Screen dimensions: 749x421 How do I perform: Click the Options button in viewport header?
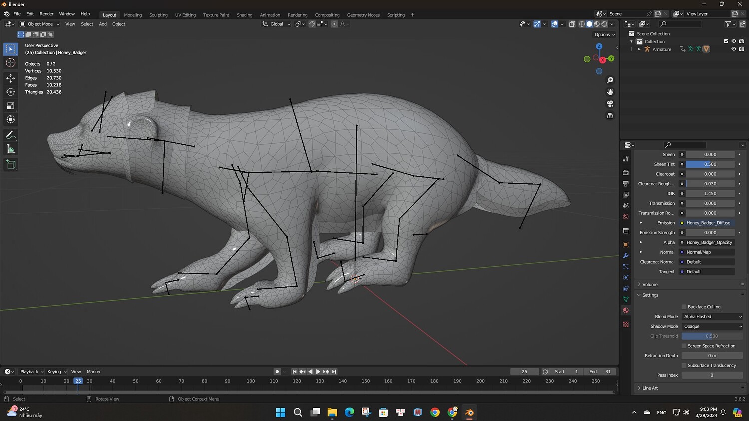604,35
